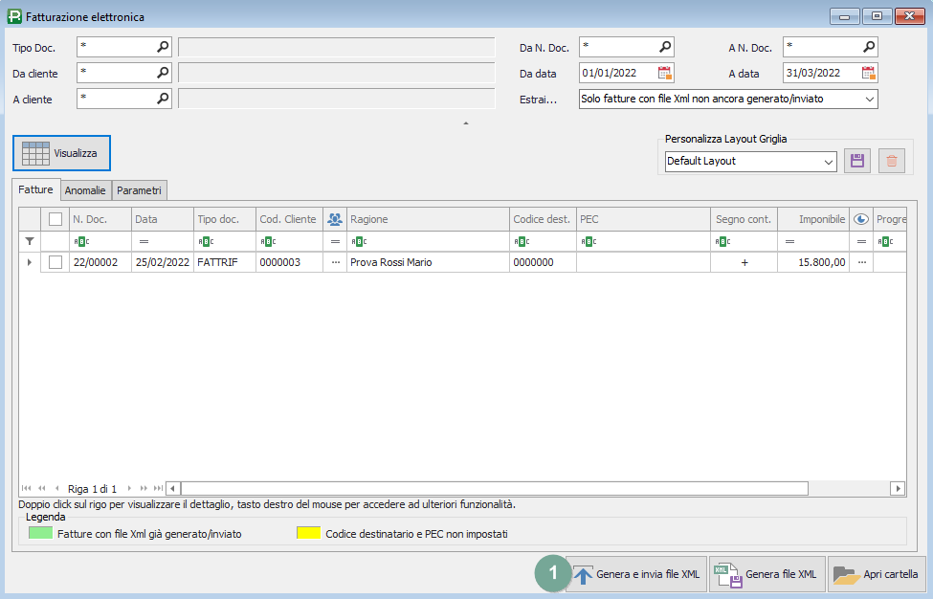Expand the Default Layout dropdown
Image resolution: width=933 pixels, height=599 pixels.
click(828, 161)
